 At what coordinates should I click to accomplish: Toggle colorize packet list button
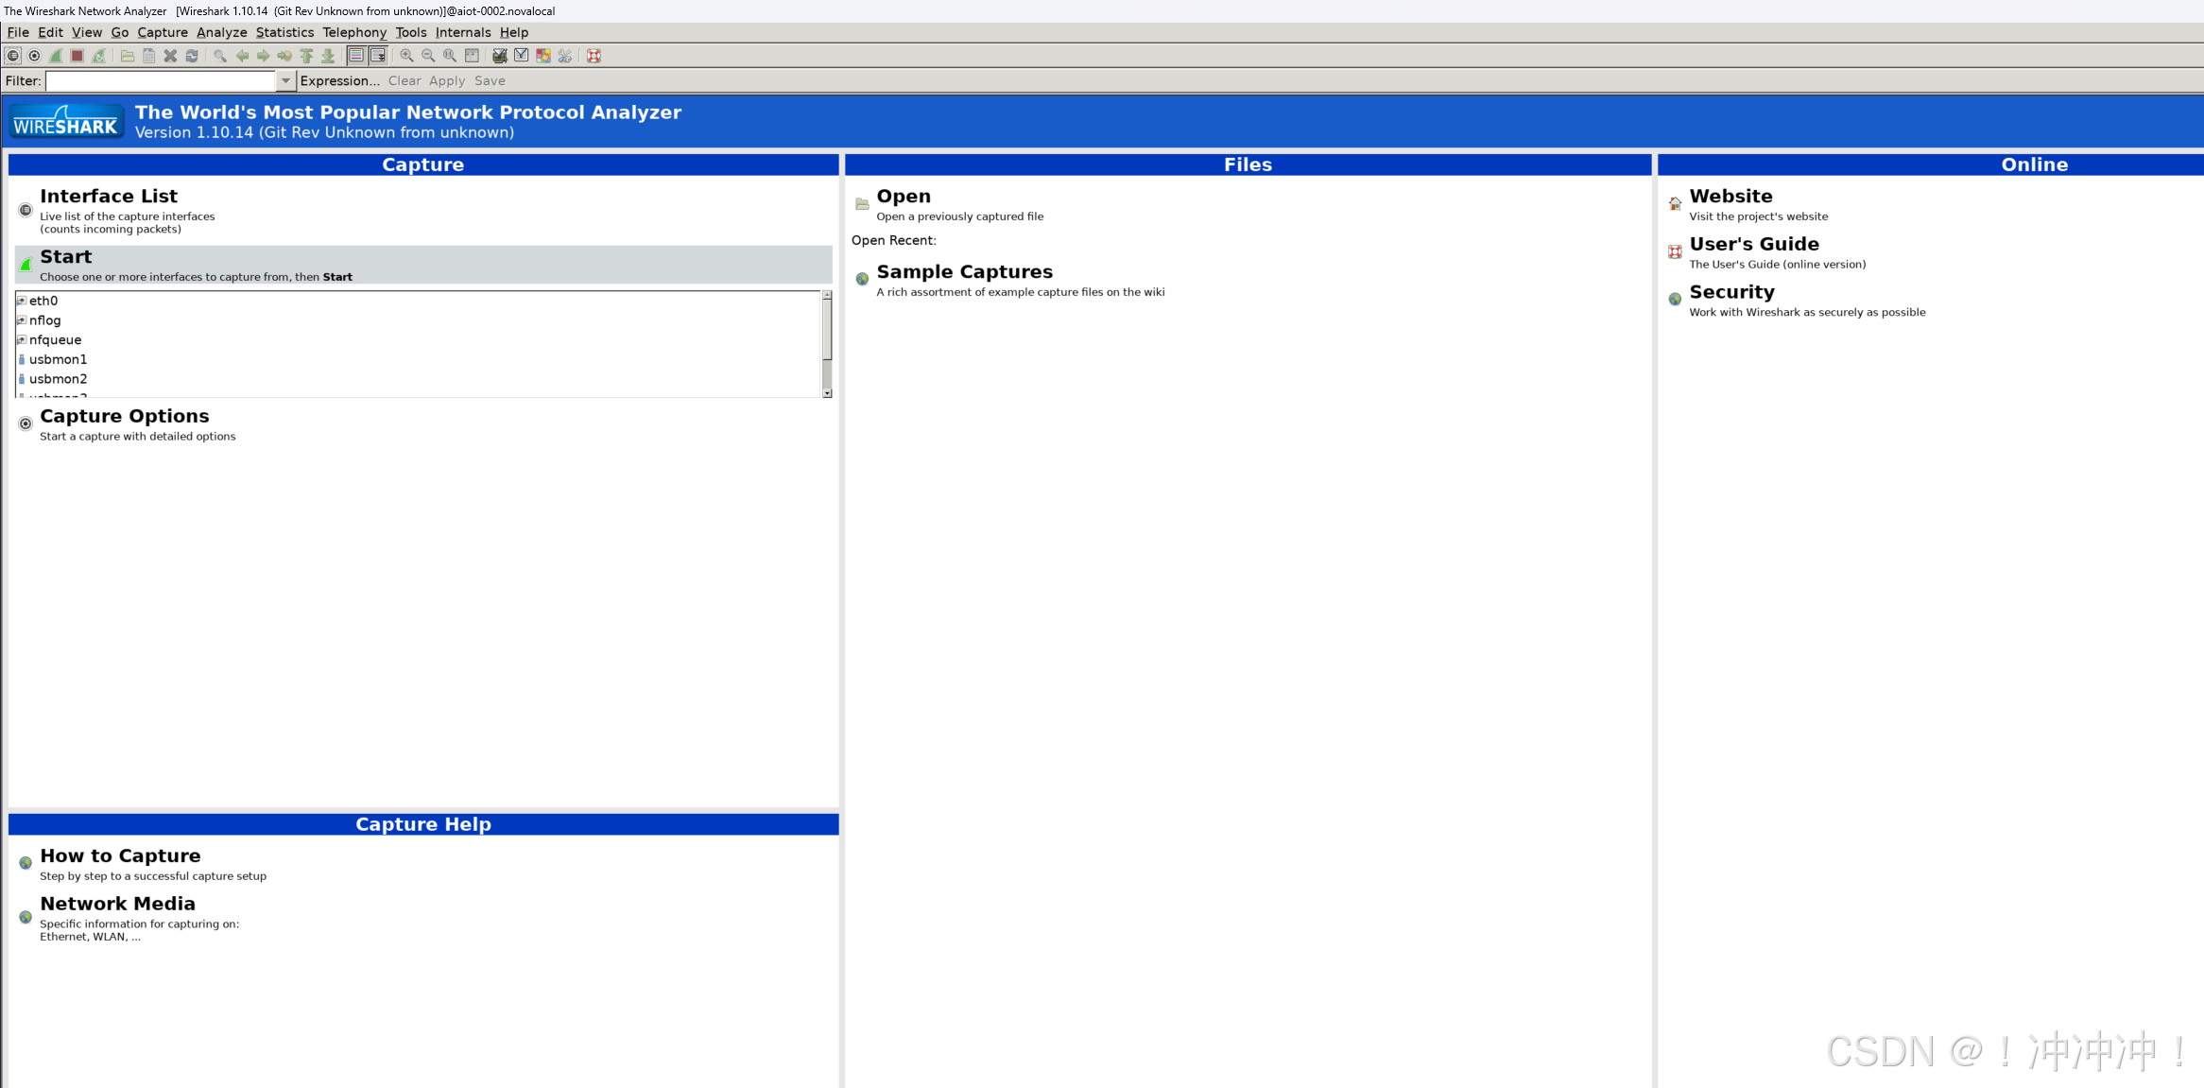(x=356, y=56)
